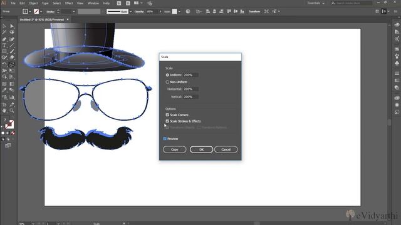
Task: Click OK in the Scale dialog
Action: (201, 149)
